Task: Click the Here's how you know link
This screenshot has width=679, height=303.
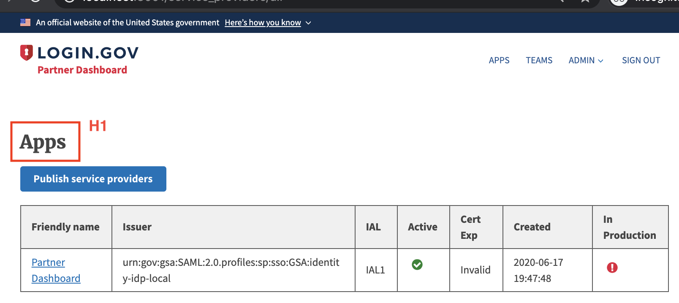Action: (x=263, y=23)
